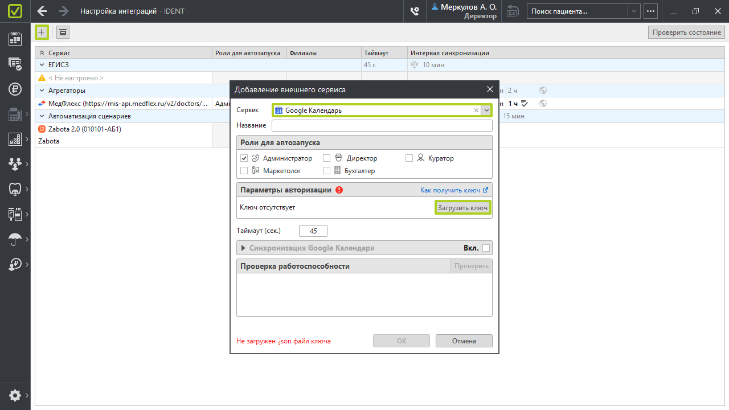Open the patients group sidebar icon

pyautogui.click(x=14, y=164)
